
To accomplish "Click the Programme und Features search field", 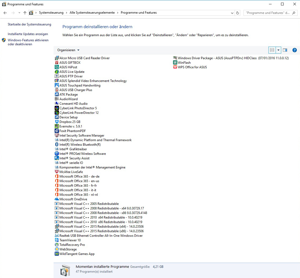I will pos(268,13).
